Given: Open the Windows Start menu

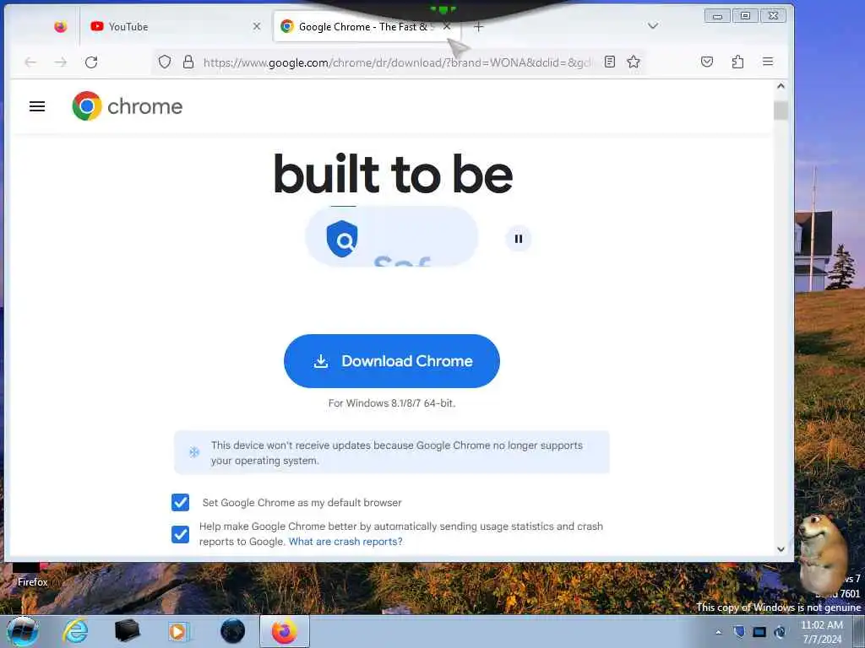Looking at the screenshot, I should [22, 631].
